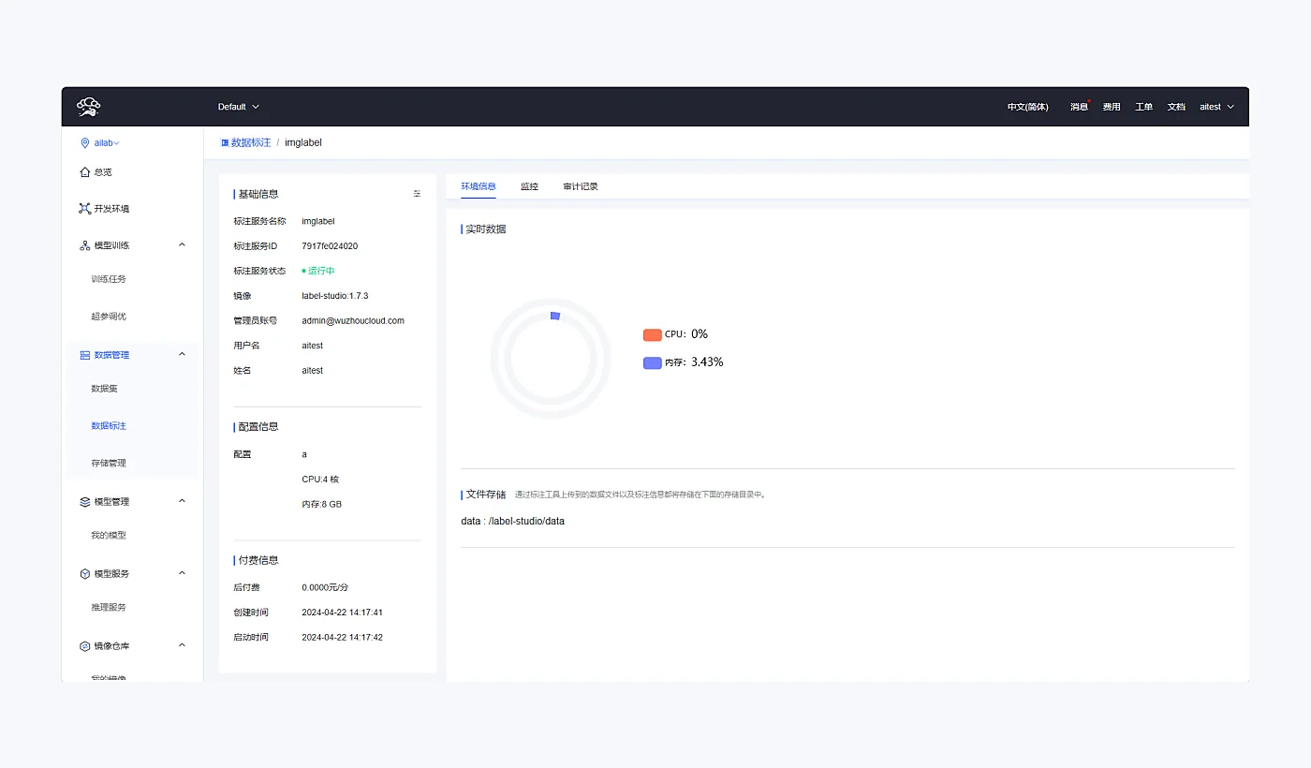Collapse the 模型训练 menu section

pyautogui.click(x=182, y=245)
